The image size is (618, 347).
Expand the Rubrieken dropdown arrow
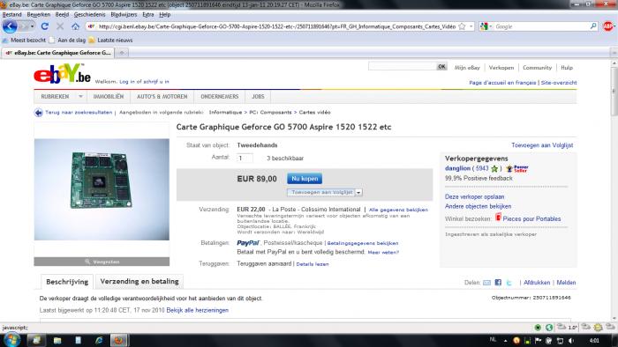(x=80, y=96)
